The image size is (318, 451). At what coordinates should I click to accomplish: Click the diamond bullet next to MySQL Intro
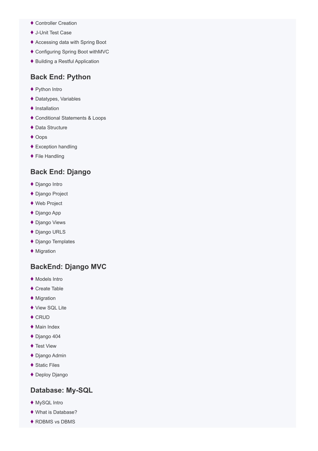tap(32, 402)
